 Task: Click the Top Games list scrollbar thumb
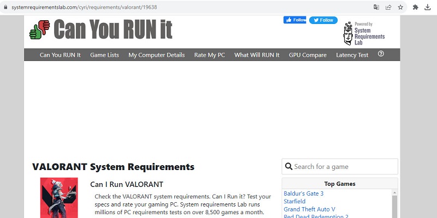tap(394, 207)
